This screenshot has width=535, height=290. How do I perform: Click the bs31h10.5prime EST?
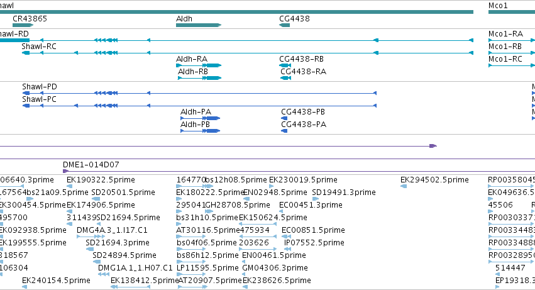tap(207, 218)
